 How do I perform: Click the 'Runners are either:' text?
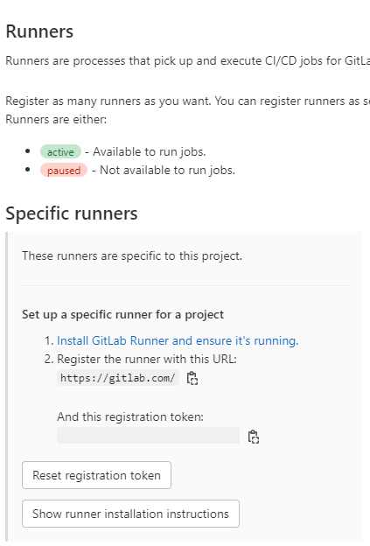click(x=56, y=119)
